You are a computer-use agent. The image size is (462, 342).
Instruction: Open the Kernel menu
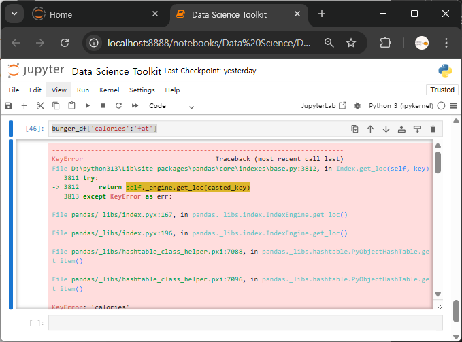[x=110, y=90]
